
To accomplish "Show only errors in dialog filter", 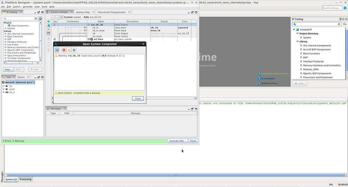I will (x=64, y=50).
